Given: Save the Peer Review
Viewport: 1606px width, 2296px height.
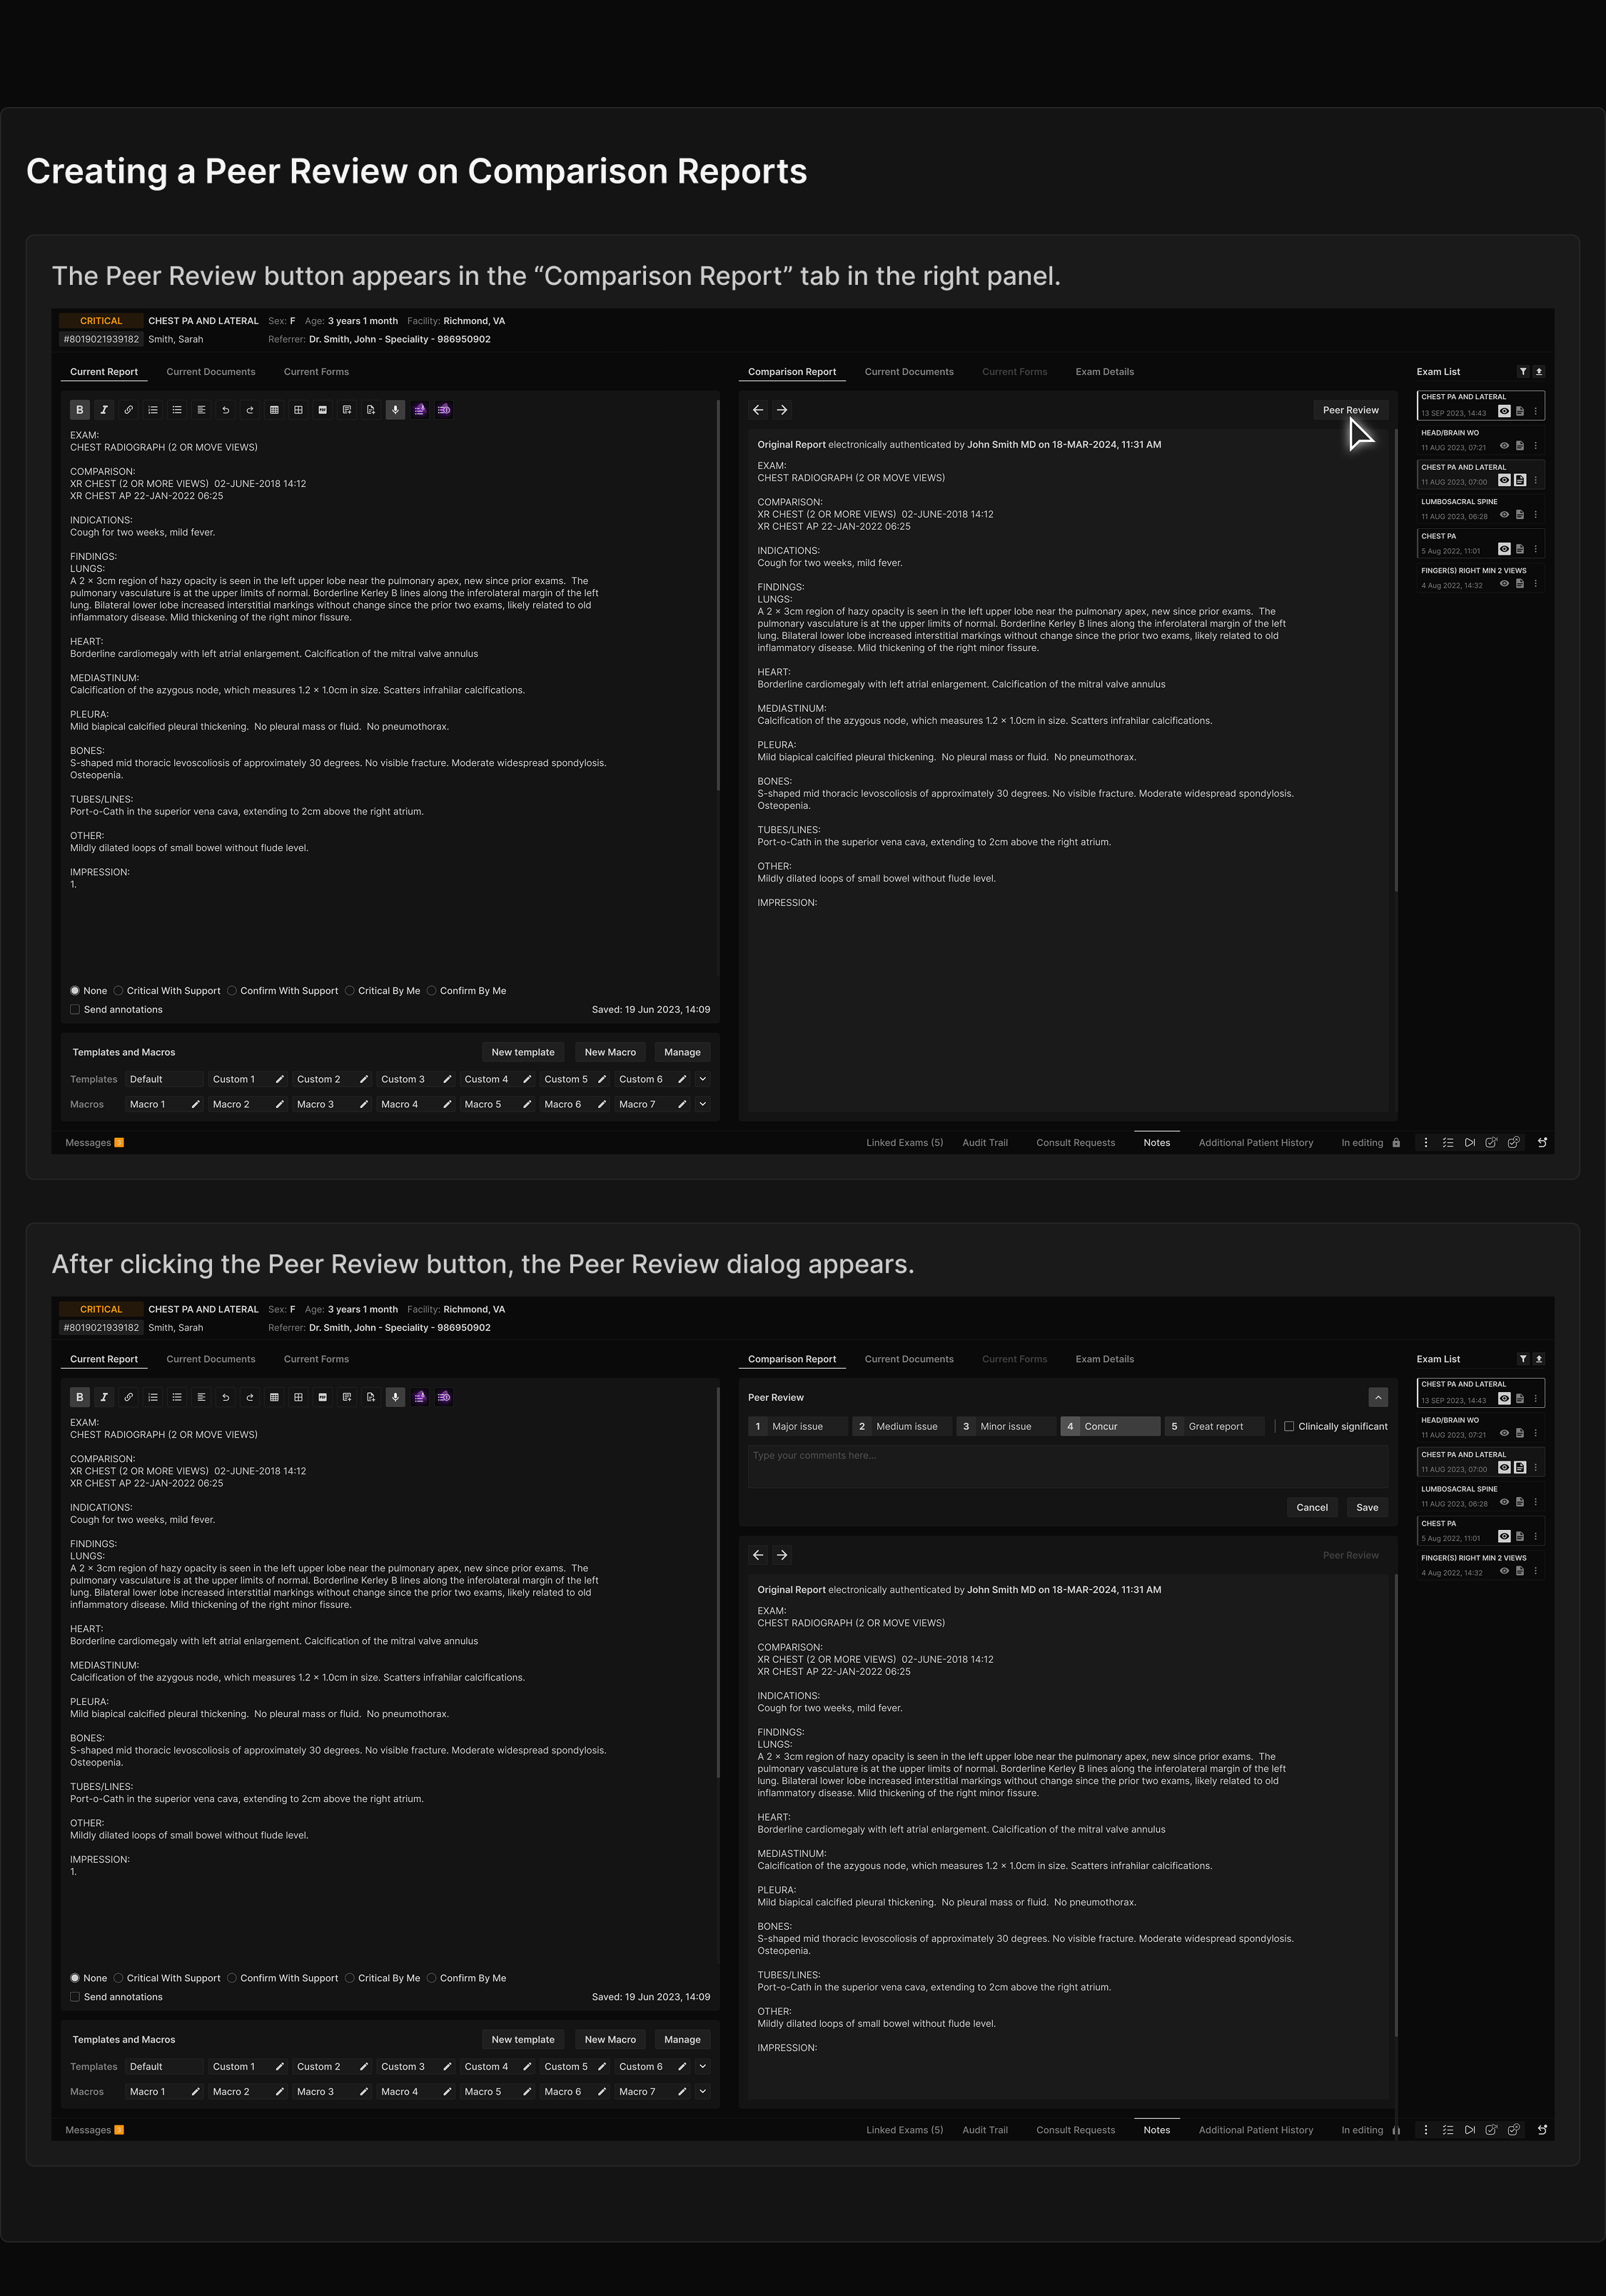Looking at the screenshot, I should [1367, 1508].
